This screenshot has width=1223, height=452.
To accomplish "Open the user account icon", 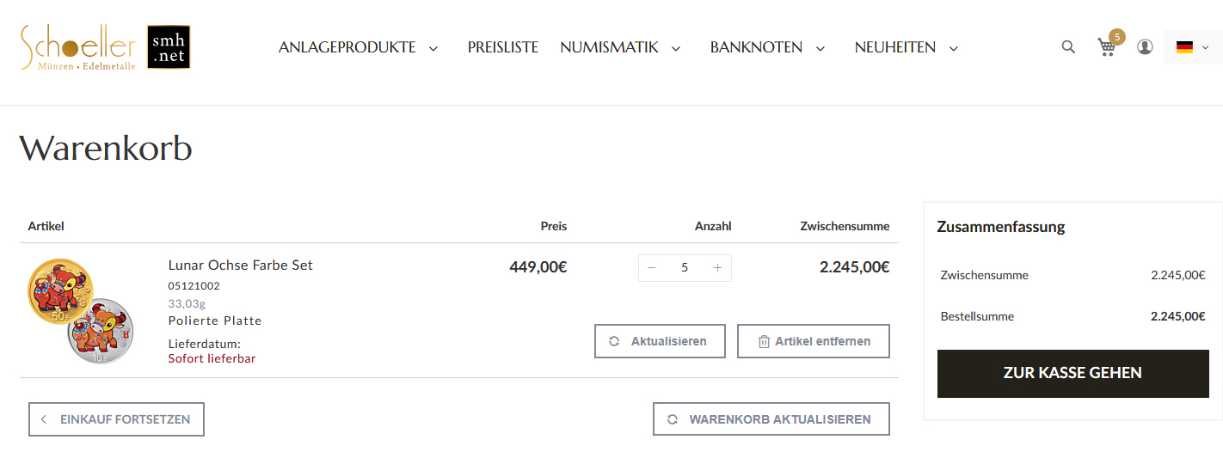I will [x=1145, y=47].
